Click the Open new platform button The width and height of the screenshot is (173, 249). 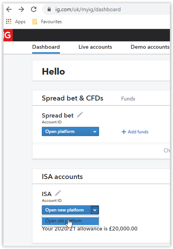[x=67, y=210]
